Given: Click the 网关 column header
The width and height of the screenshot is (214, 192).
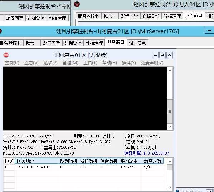Looking at the screenshot, I should click(9, 161).
